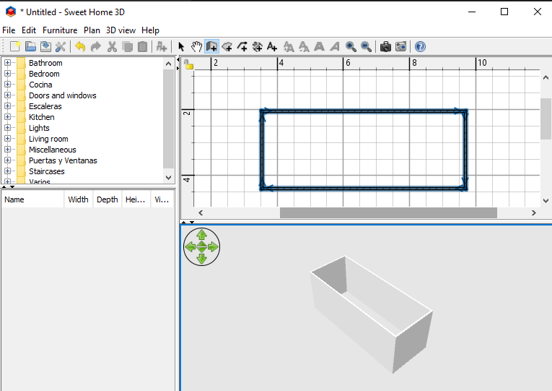The image size is (552, 391).
Task: Open Preferences with the tools icon
Action: [x=61, y=46]
